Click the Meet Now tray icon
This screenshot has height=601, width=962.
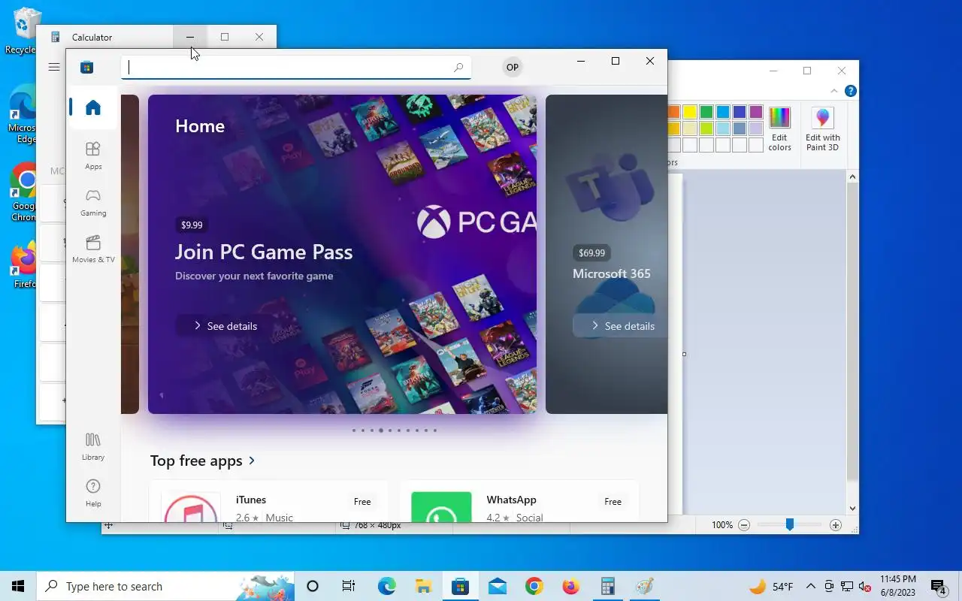[x=829, y=586]
